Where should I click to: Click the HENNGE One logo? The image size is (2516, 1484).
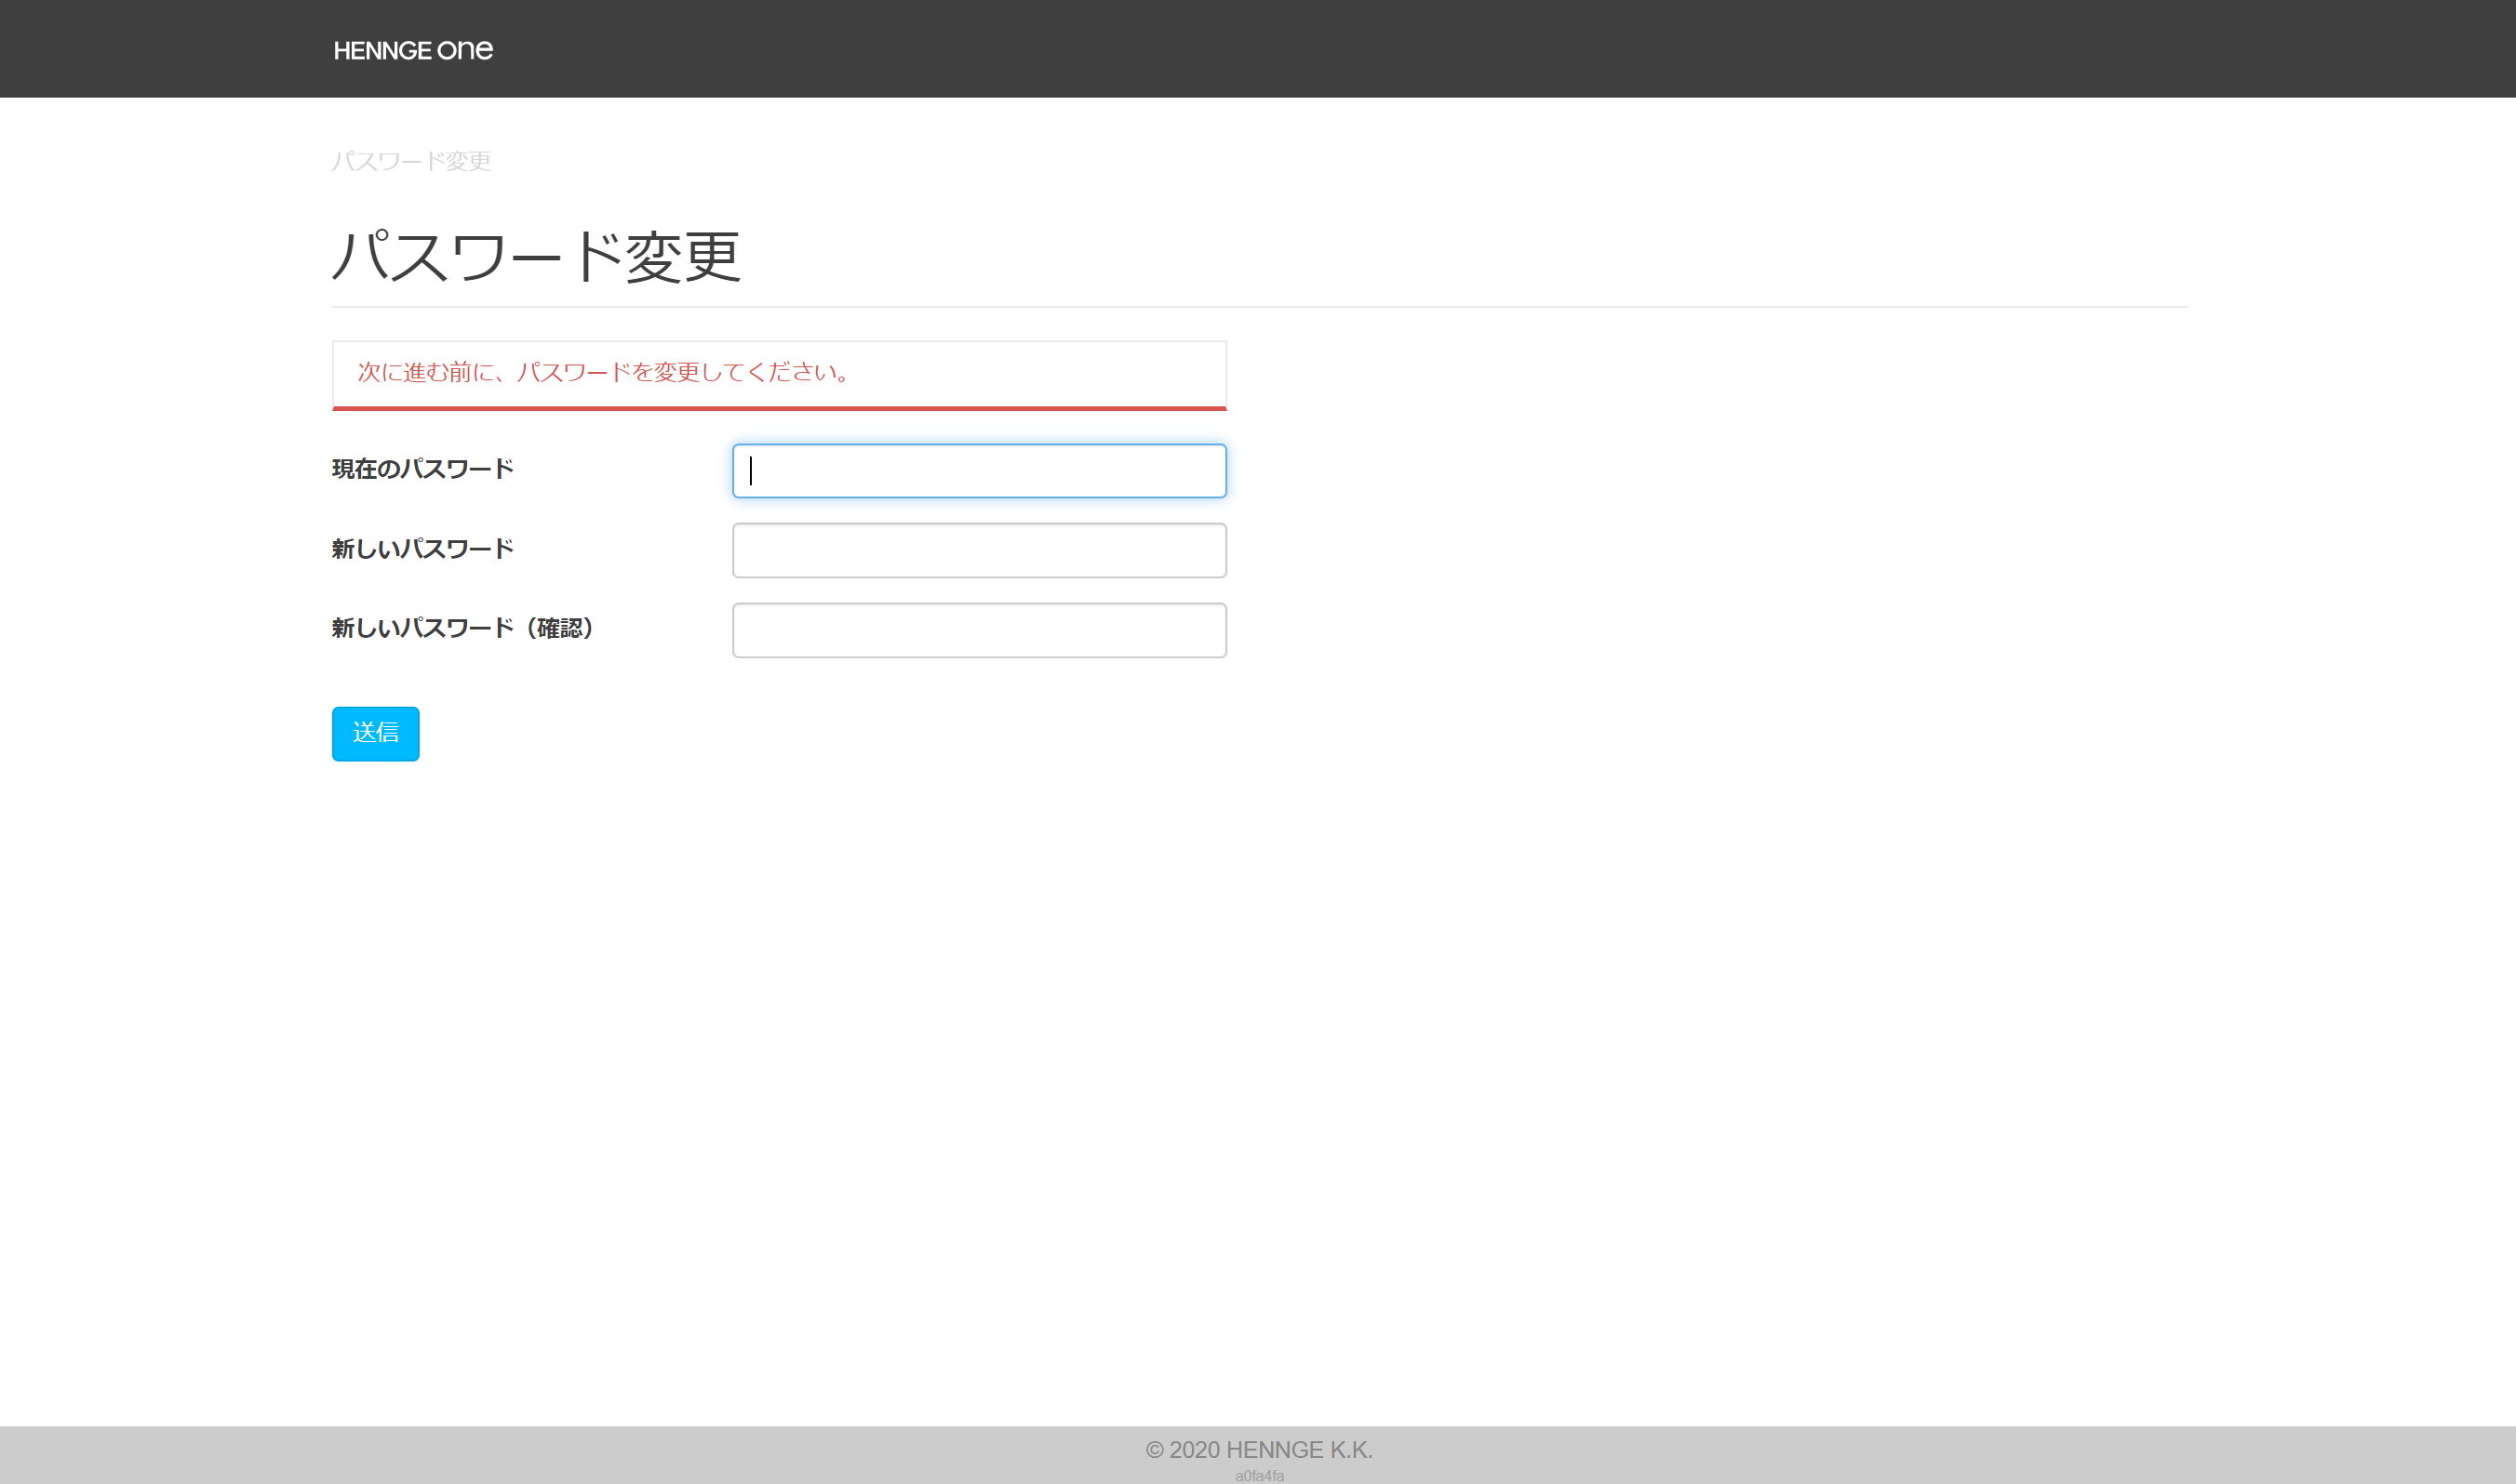click(x=413, y=50)
